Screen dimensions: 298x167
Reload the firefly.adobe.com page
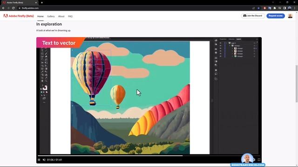[14, 8]
